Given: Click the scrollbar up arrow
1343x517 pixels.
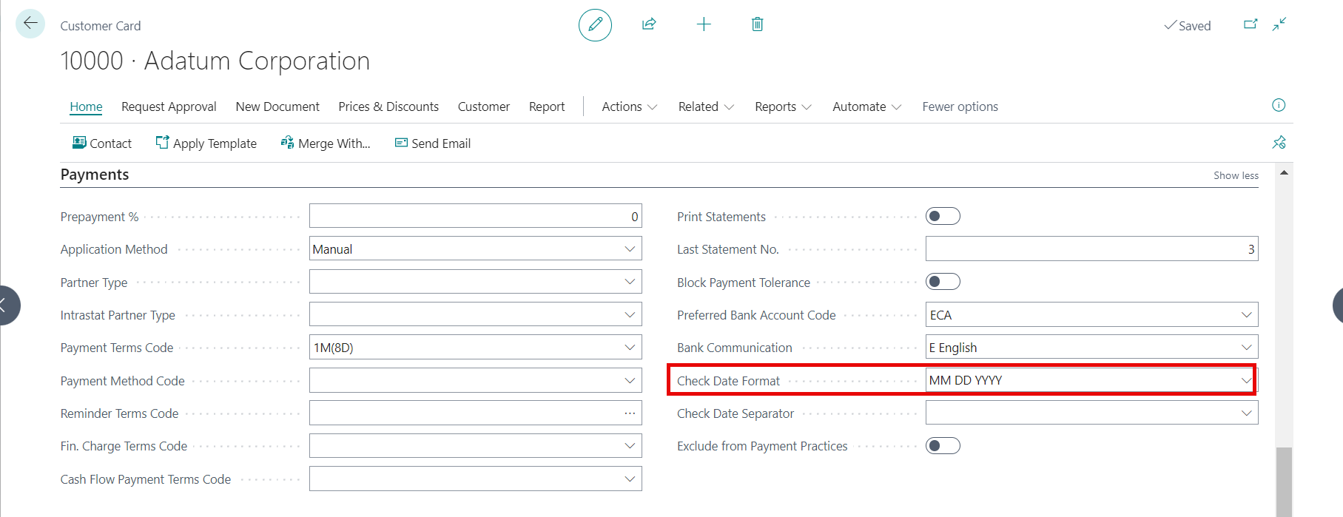Looking at the screenshot, I should coord(1285,172).
